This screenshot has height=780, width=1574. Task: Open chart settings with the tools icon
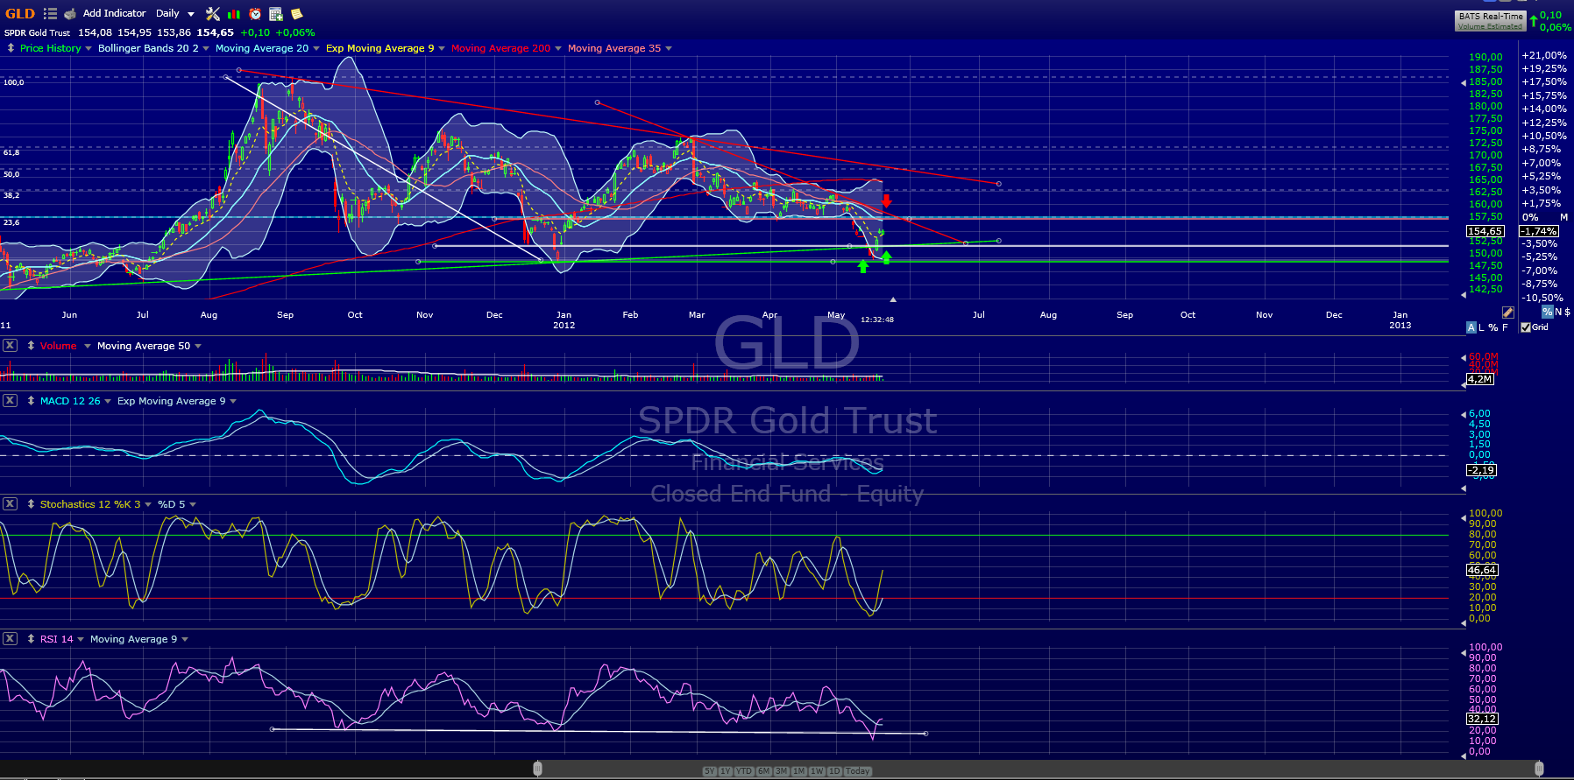pyautogui.click(x=213, y=14)
